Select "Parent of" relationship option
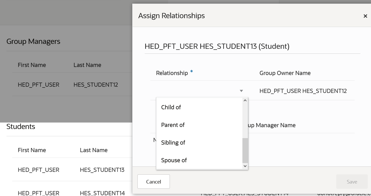371x196 pixels. [173, 125]
